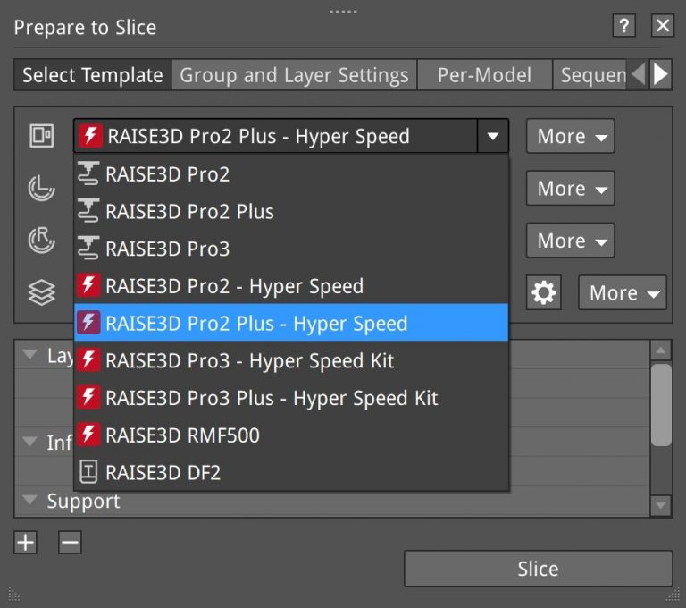
Task: Click the minus remove template icon
Action: pos(70,542)
